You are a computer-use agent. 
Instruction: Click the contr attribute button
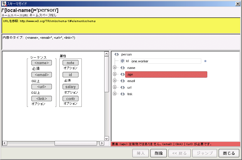(70, 99)
